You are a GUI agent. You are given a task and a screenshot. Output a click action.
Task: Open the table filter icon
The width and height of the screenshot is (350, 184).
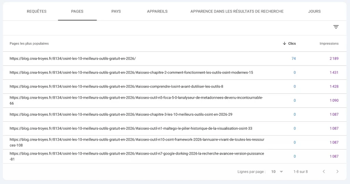point(336,27)
